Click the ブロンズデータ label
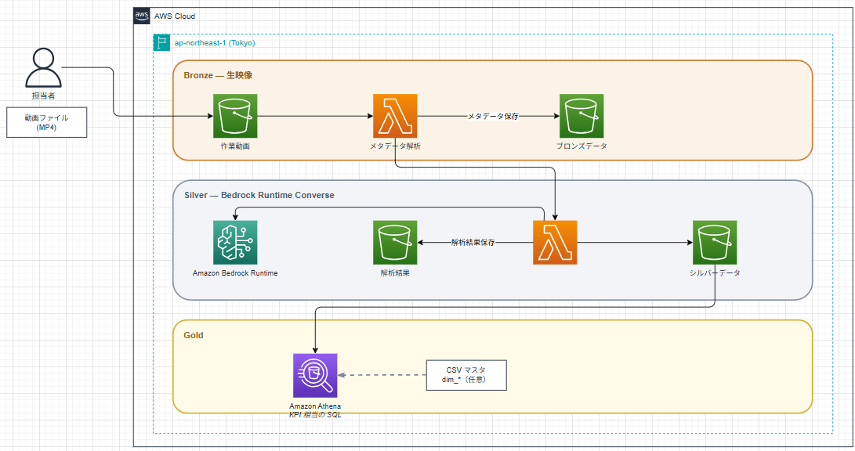The image size is (855, 451). [581, 146]
